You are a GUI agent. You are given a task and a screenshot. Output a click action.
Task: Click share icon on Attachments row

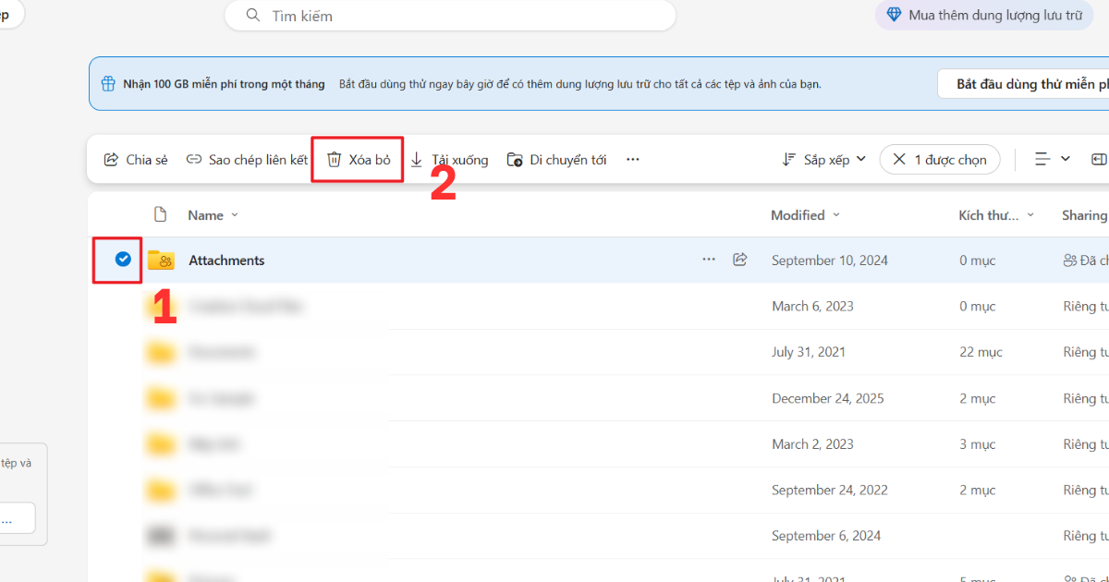(x=739, y=260)
